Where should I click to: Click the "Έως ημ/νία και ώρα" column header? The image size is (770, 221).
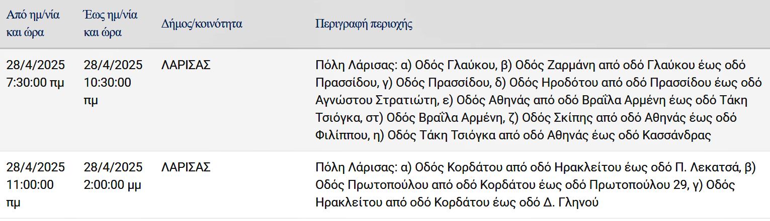click(x=109, y=24)
